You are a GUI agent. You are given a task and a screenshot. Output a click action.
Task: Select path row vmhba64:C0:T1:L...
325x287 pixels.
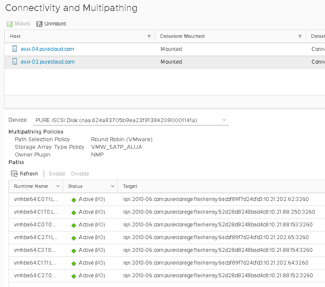167,199
